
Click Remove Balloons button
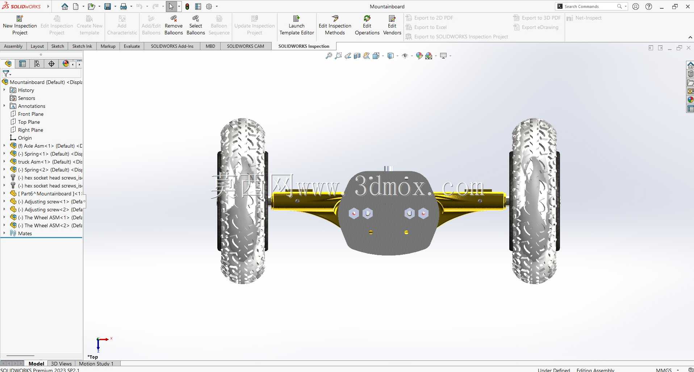tap(173, 25)
